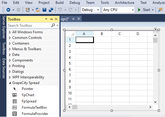The width and height of the screenshot is (165, 117).
Task: Click the Save All icon
Action: pyautogui.click(x=51, y=10)
